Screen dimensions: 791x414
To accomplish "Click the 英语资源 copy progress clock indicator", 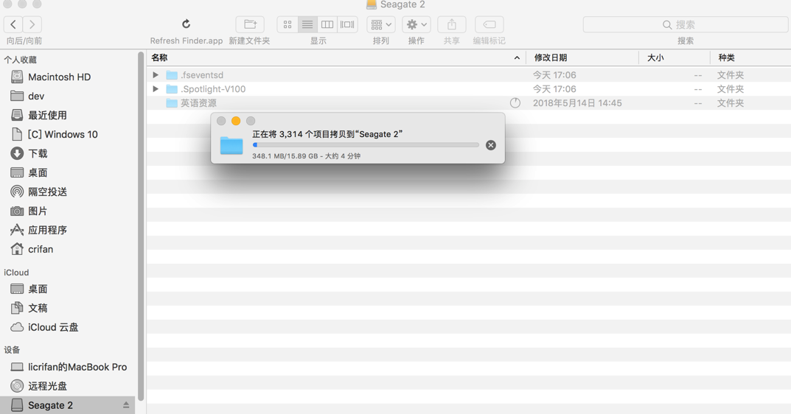I will click(515, 103).
